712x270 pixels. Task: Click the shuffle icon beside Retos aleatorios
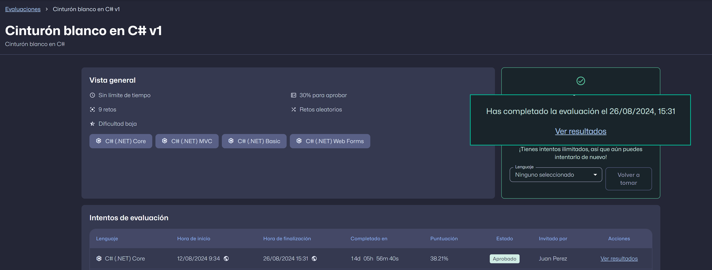click(293, 109)
